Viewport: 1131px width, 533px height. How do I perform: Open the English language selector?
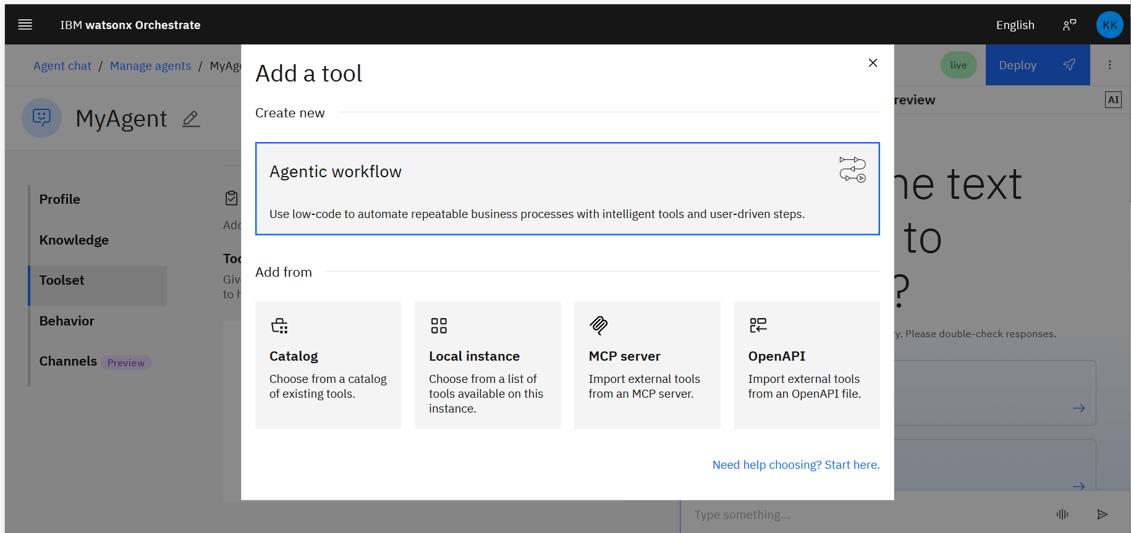(x=1015, y=25)
